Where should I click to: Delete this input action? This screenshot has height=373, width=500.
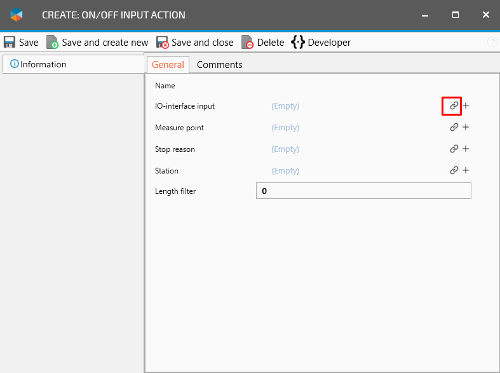(x=262, y=43)
